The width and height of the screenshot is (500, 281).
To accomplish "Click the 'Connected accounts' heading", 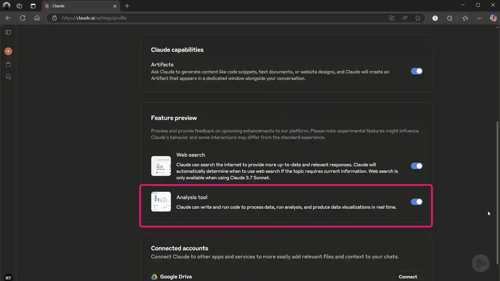I will pyautogui.click(x=179, y=248).
